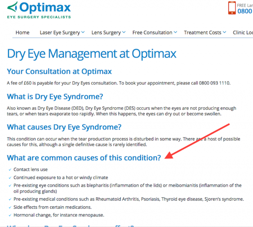
Task: Click Side effects from certain medications item
Action: coord(52,207)
